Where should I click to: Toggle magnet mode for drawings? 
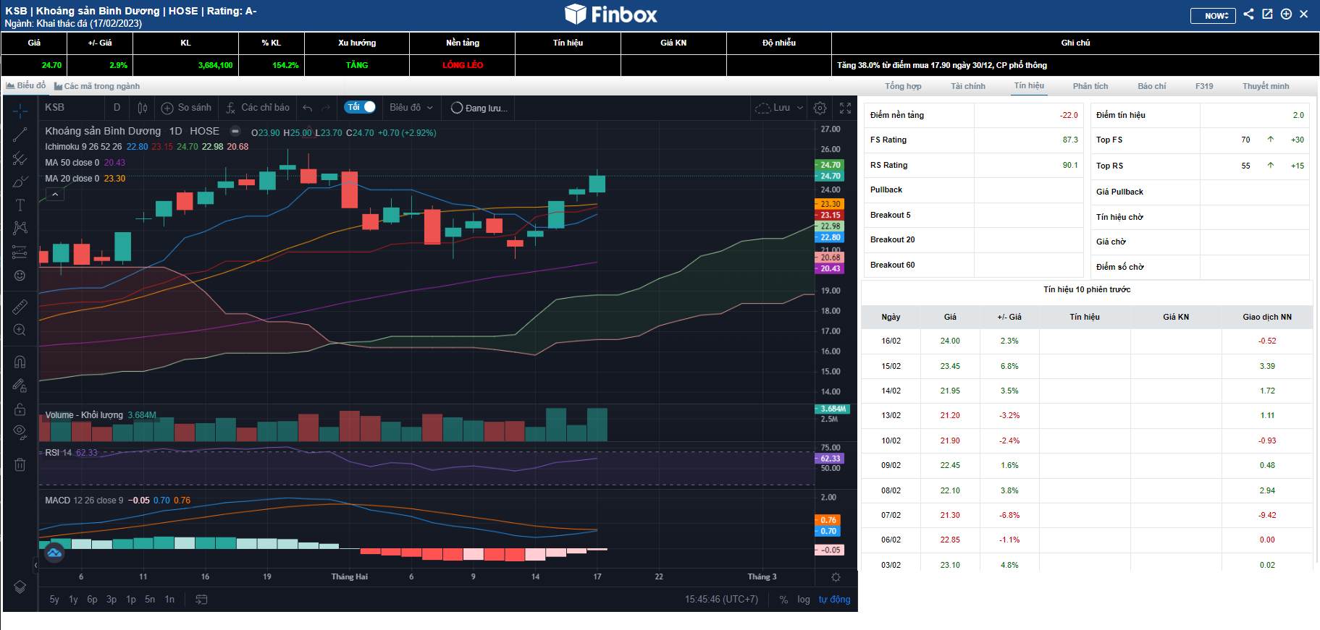20,362
